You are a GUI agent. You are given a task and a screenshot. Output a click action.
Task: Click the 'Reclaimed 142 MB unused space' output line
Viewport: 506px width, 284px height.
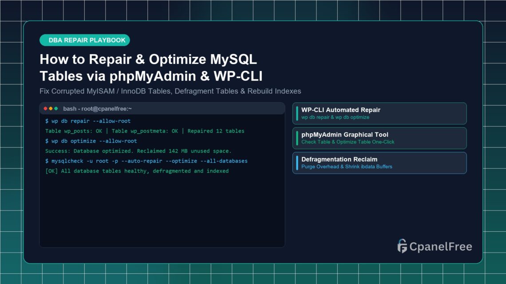tap(138, 151)
